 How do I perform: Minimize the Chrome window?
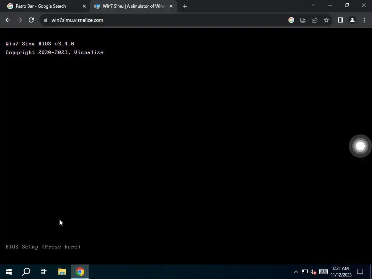coord(330,5)
